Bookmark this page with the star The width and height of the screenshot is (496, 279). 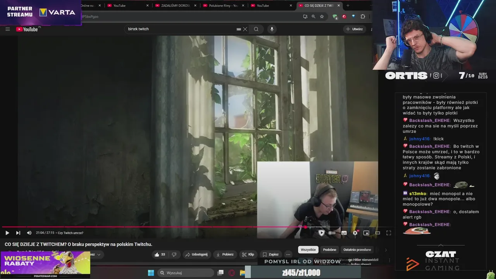[322, 17]
